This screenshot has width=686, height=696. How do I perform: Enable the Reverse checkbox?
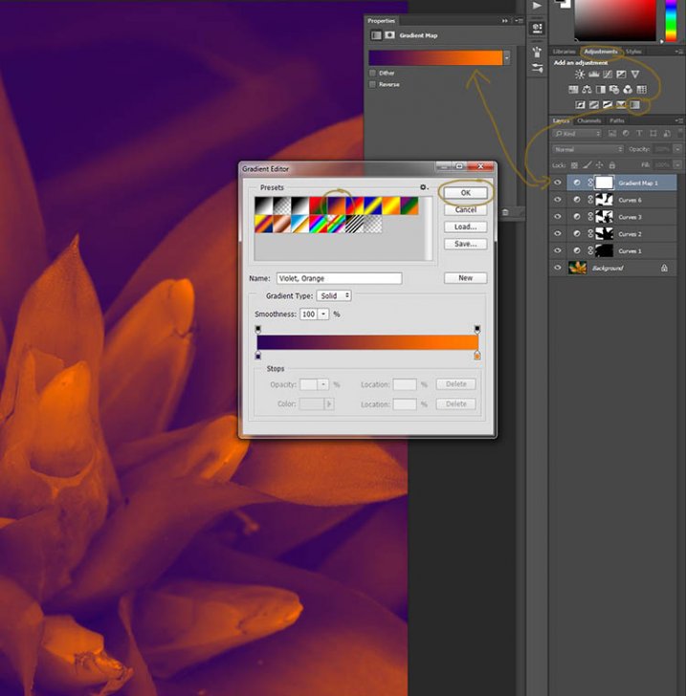pos(373,84)
